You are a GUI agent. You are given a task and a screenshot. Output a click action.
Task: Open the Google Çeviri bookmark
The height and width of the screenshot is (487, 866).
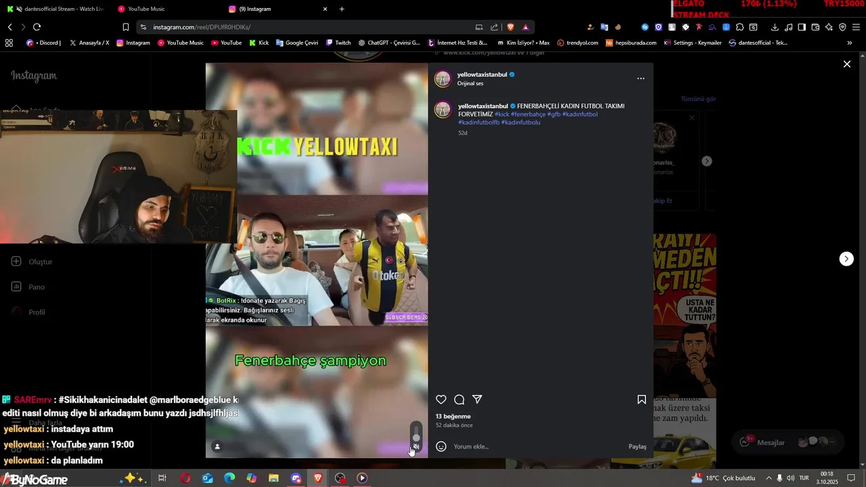pos(297,43)
